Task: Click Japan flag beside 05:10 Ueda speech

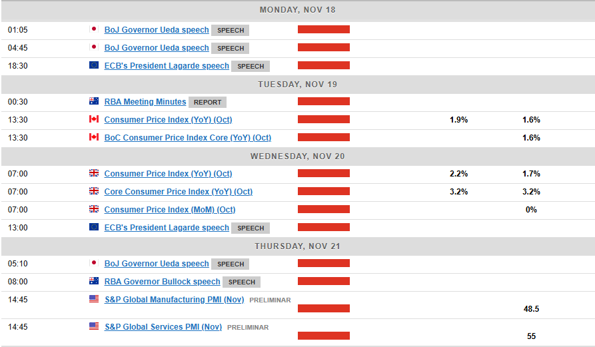Action: 93,264
